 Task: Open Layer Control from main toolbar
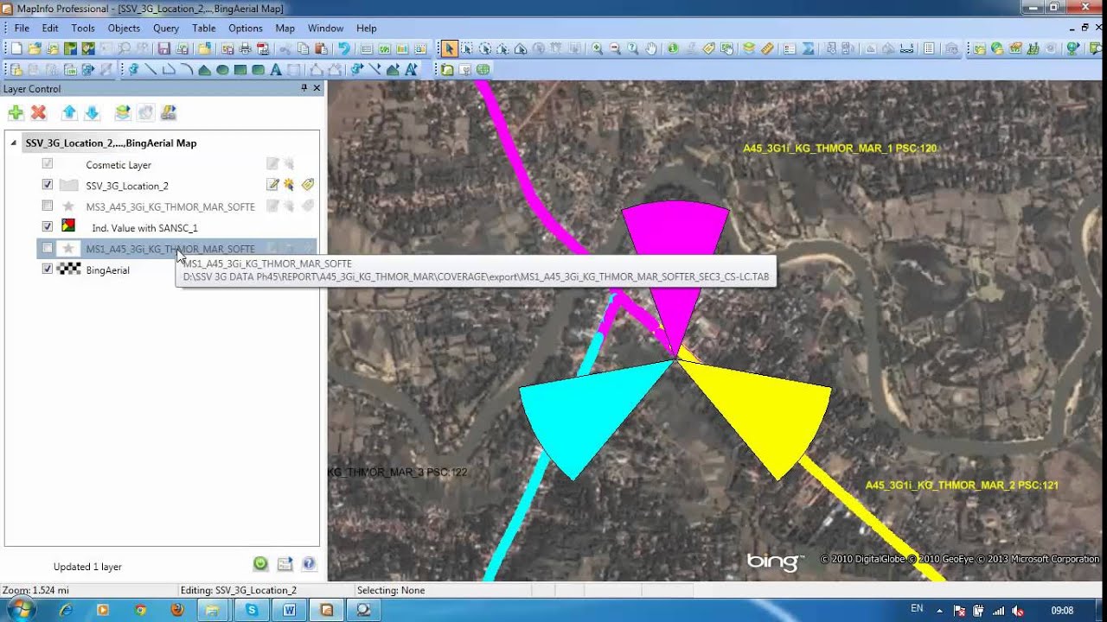[749, 49]
